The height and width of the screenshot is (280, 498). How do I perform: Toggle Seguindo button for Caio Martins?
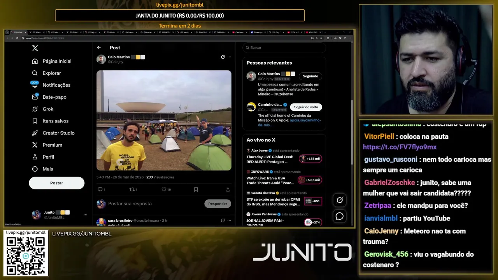tap(310, 76)
